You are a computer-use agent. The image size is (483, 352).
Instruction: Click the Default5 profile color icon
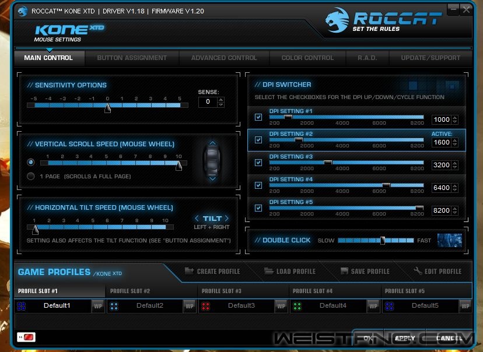point(389,306)
